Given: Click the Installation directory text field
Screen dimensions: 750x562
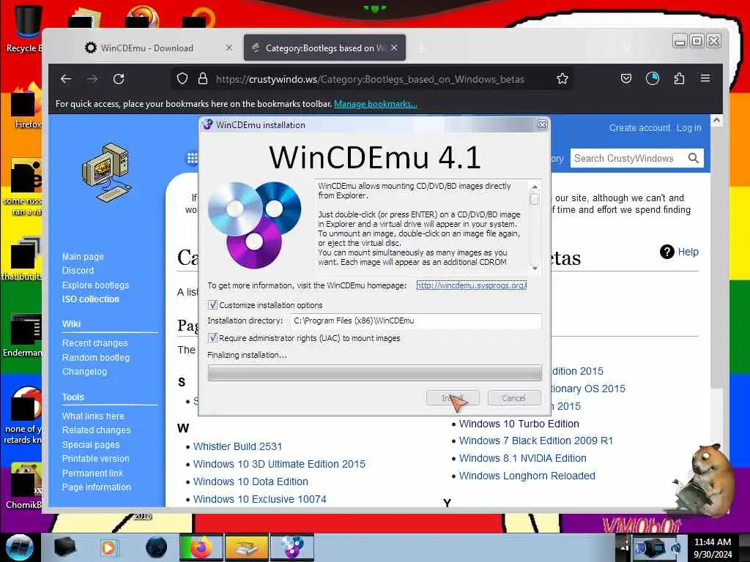Looking at the screenshot, I should tap(416, 321).
